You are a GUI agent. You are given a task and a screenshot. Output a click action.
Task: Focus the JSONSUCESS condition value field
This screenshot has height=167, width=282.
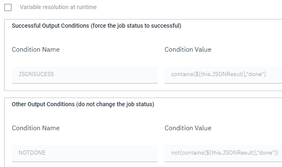(223, 74)
